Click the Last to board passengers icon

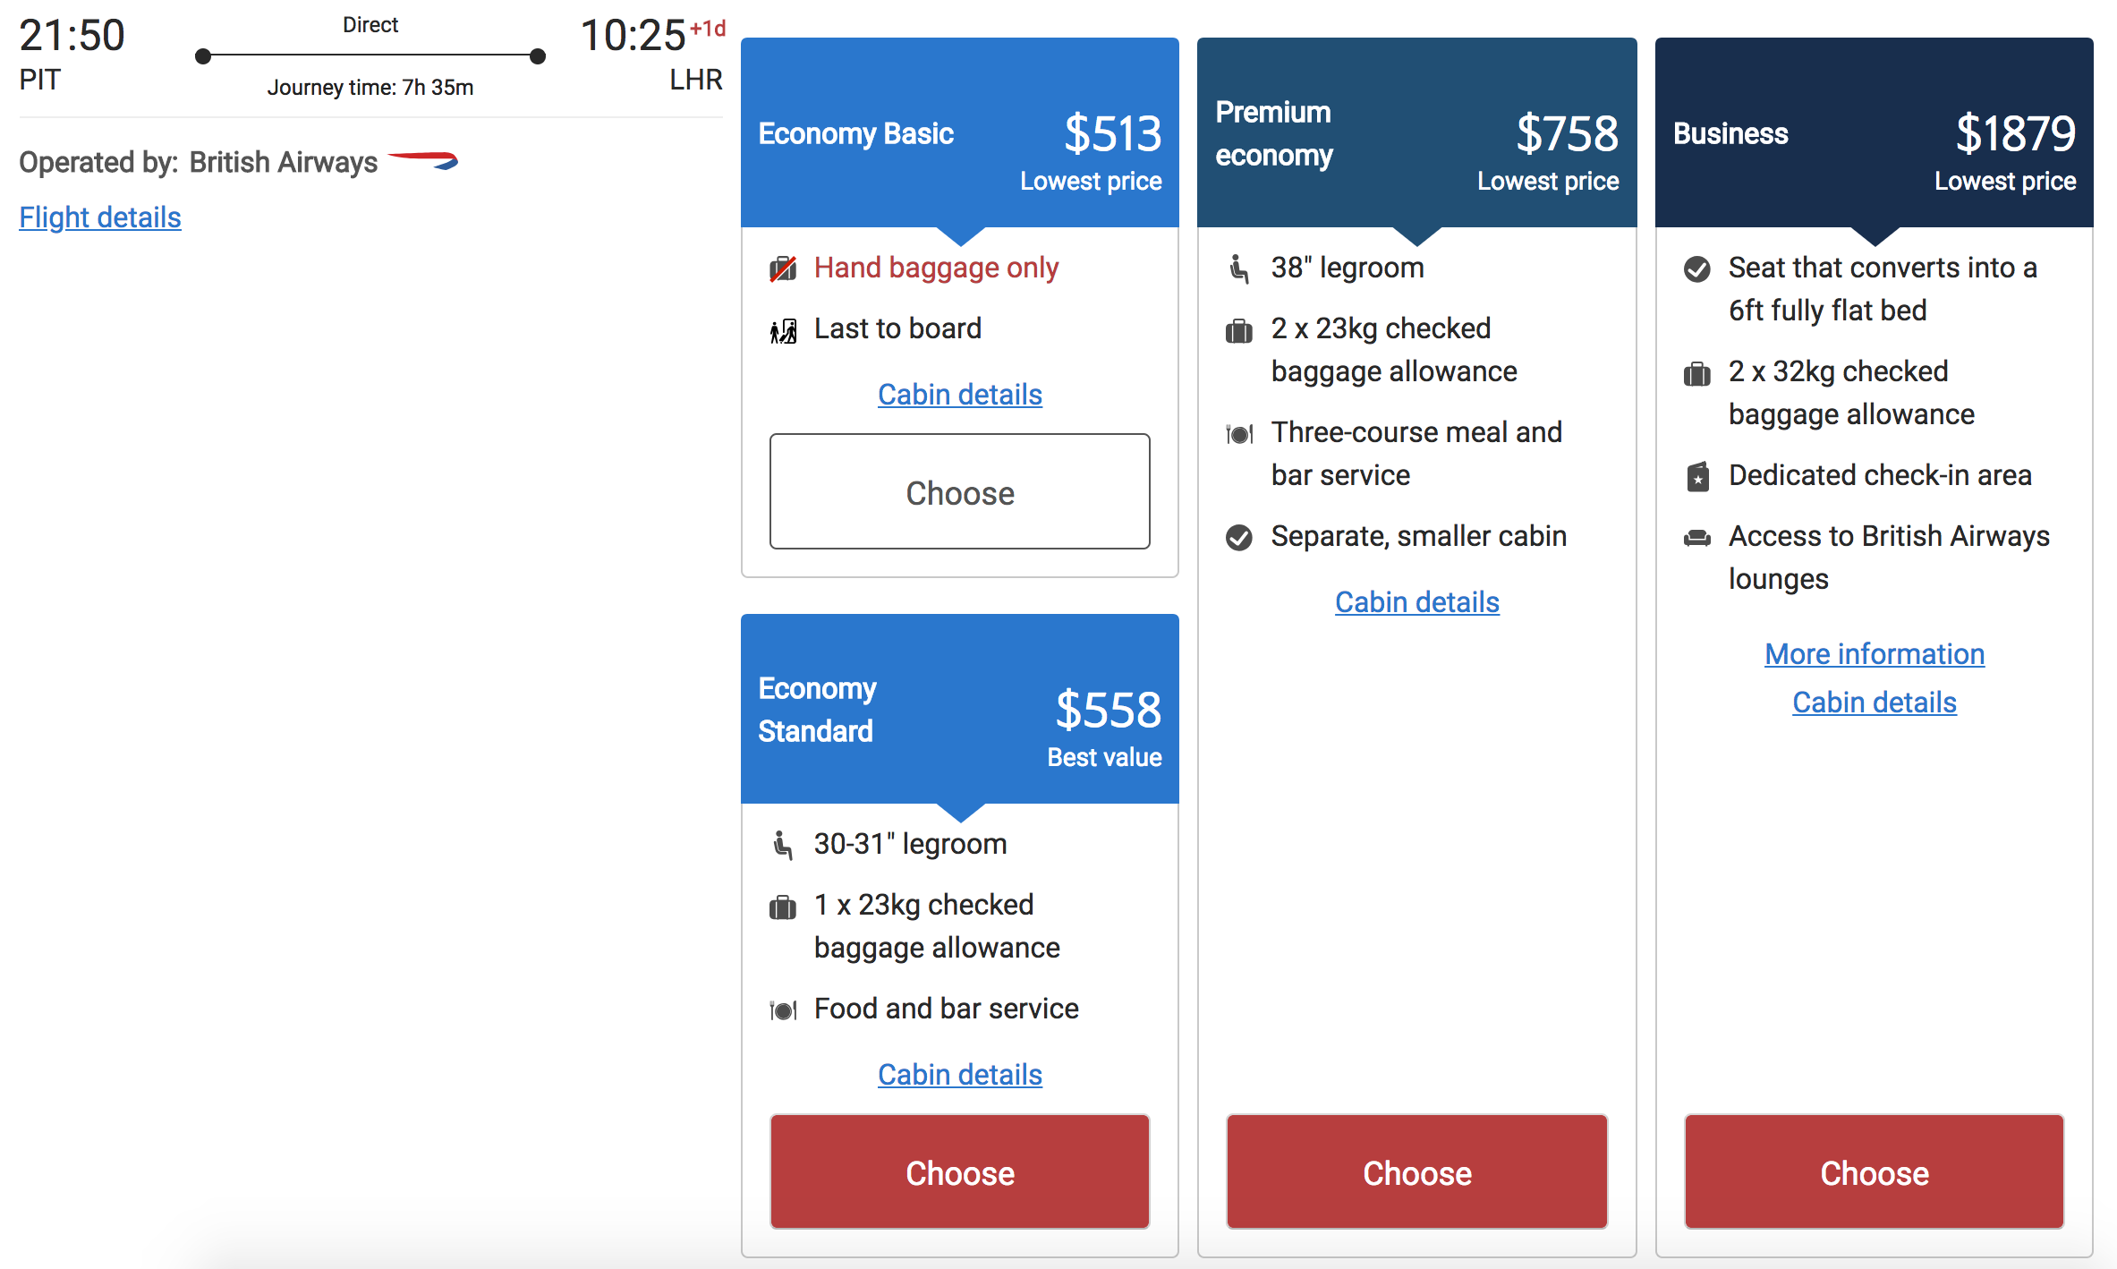[783, 331]
